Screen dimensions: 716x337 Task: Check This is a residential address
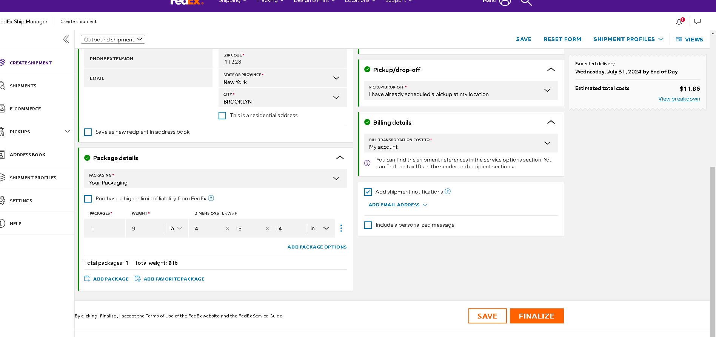tap(222, 116)
